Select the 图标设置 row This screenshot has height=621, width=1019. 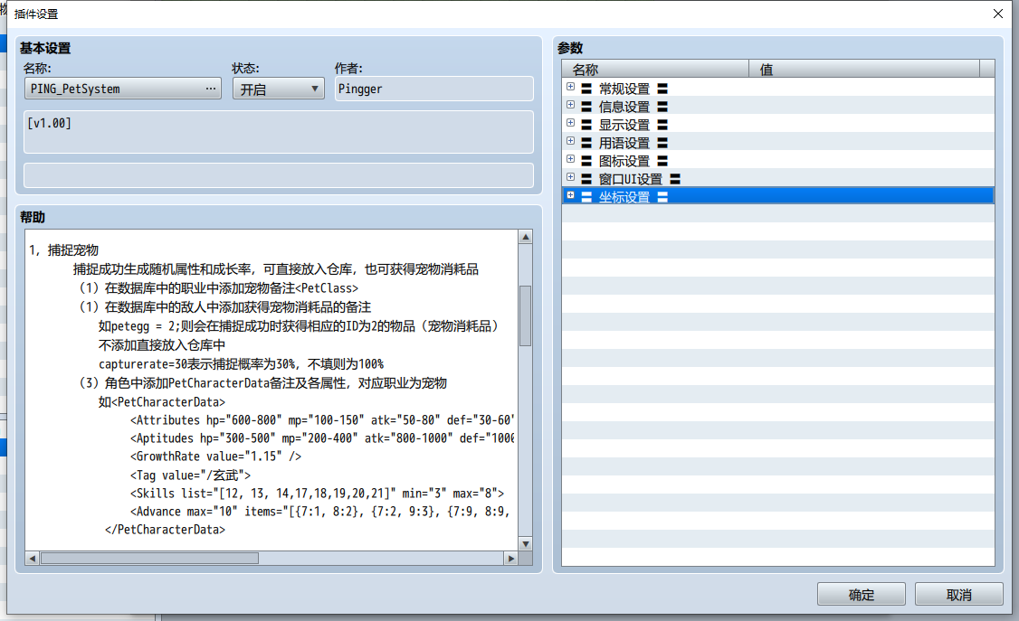[778, 160]
